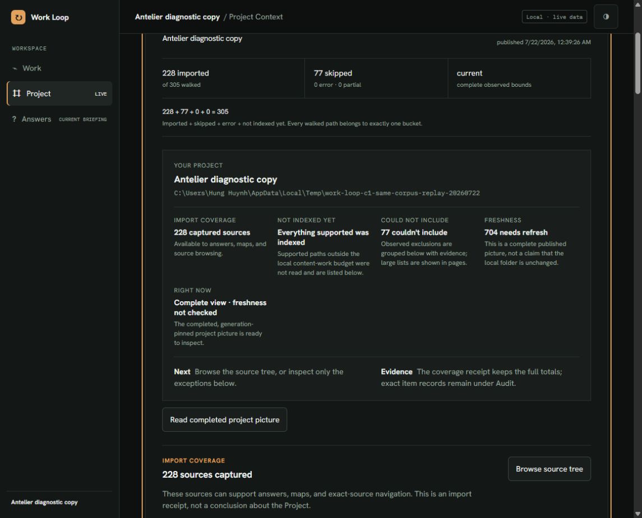
Task: Click the vertical scrollbar thumb
Action: pyautogui.click(x=638, y=63)
